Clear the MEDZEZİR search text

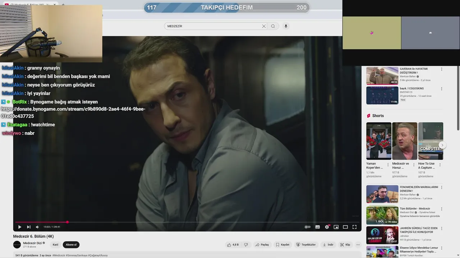pyautogui.click(x=264, y=26)
